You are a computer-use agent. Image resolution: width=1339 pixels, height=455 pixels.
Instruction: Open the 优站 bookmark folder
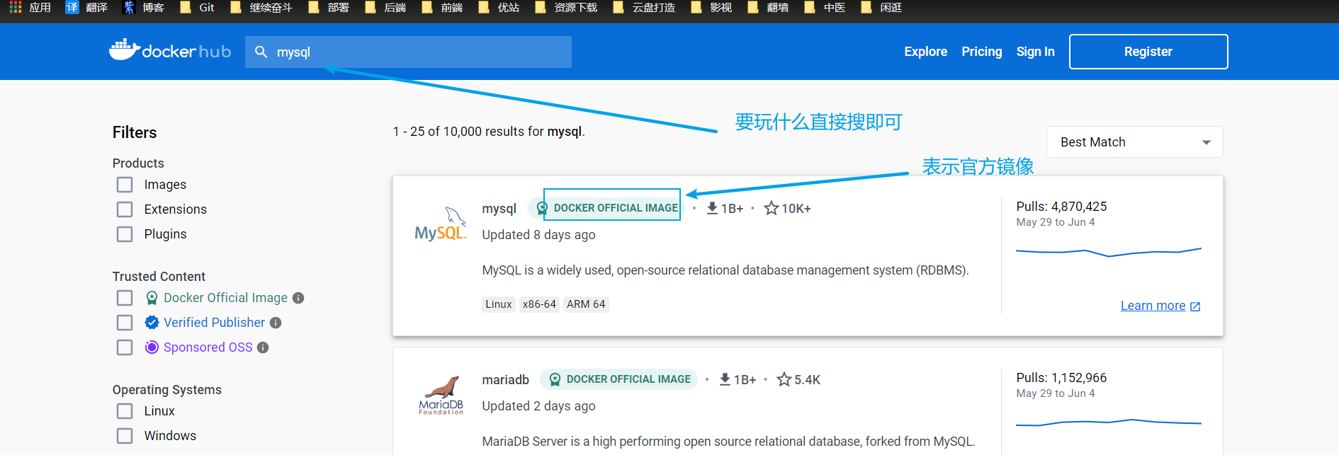point(498,8)
